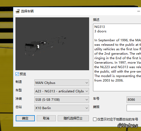
Task: Expand the 车型 A23 - NG313 dropdown
Action: [62, 91]
